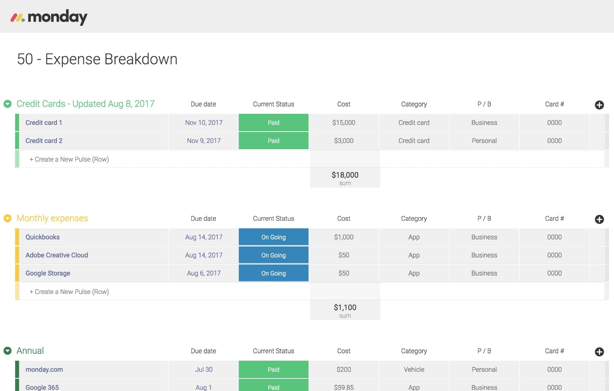Image resolution: width=614 pixels, height=391 pixels.
Task: Click Card # header in Annual group
Action: click(x=555, y=351)
